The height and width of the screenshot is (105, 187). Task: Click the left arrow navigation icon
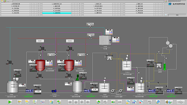click(x=70, y=102)
